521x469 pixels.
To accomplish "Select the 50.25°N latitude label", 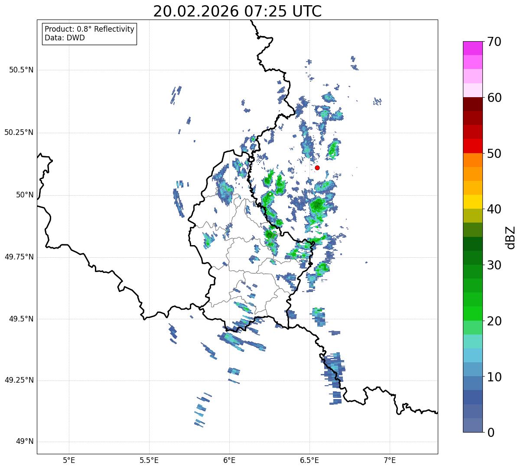I will point(19,132).
